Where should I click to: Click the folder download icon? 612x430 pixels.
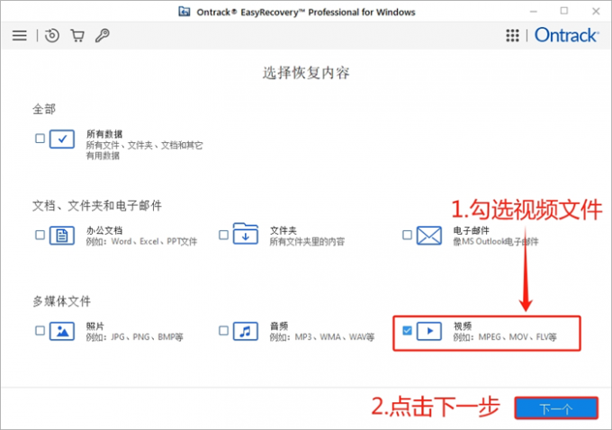pyautogui.click(x=246, y=234)
